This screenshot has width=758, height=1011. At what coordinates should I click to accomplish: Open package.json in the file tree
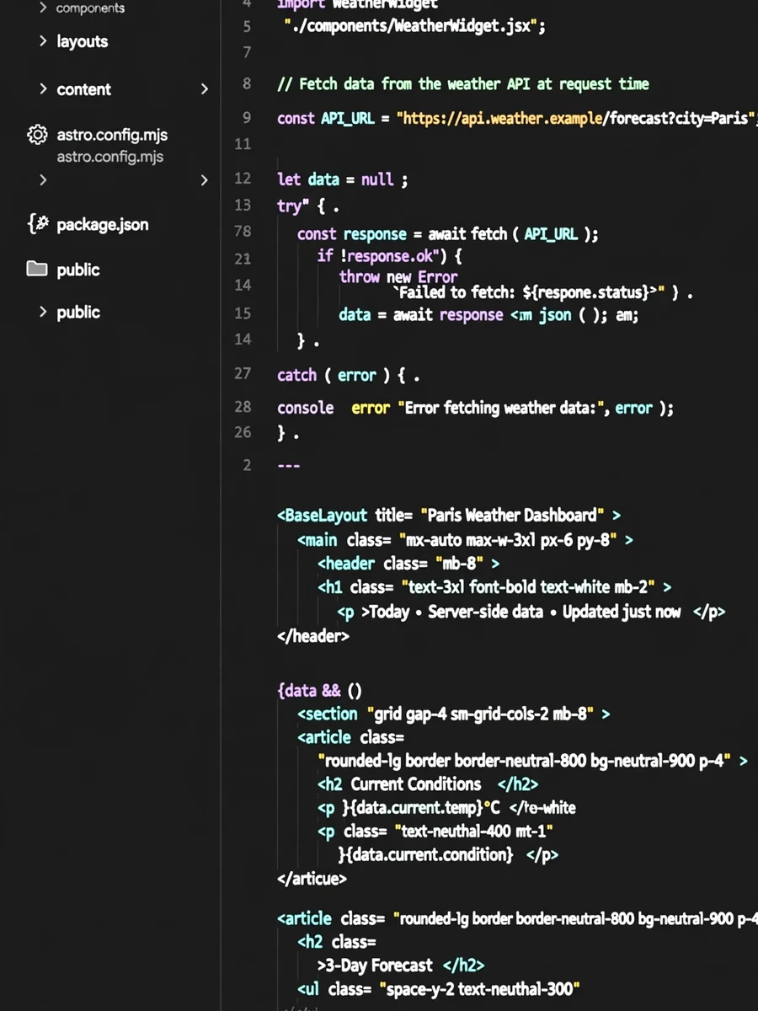(x=103, y=225)
